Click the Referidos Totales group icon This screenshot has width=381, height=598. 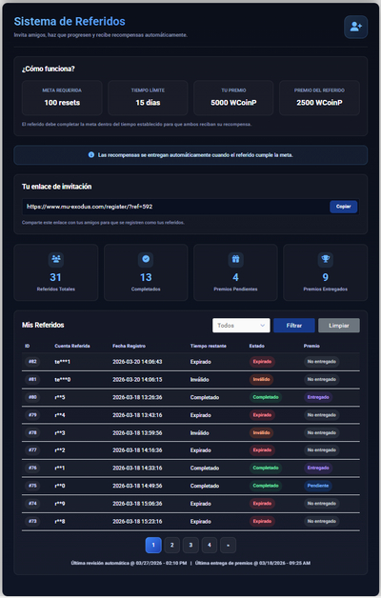pos(55,259)
